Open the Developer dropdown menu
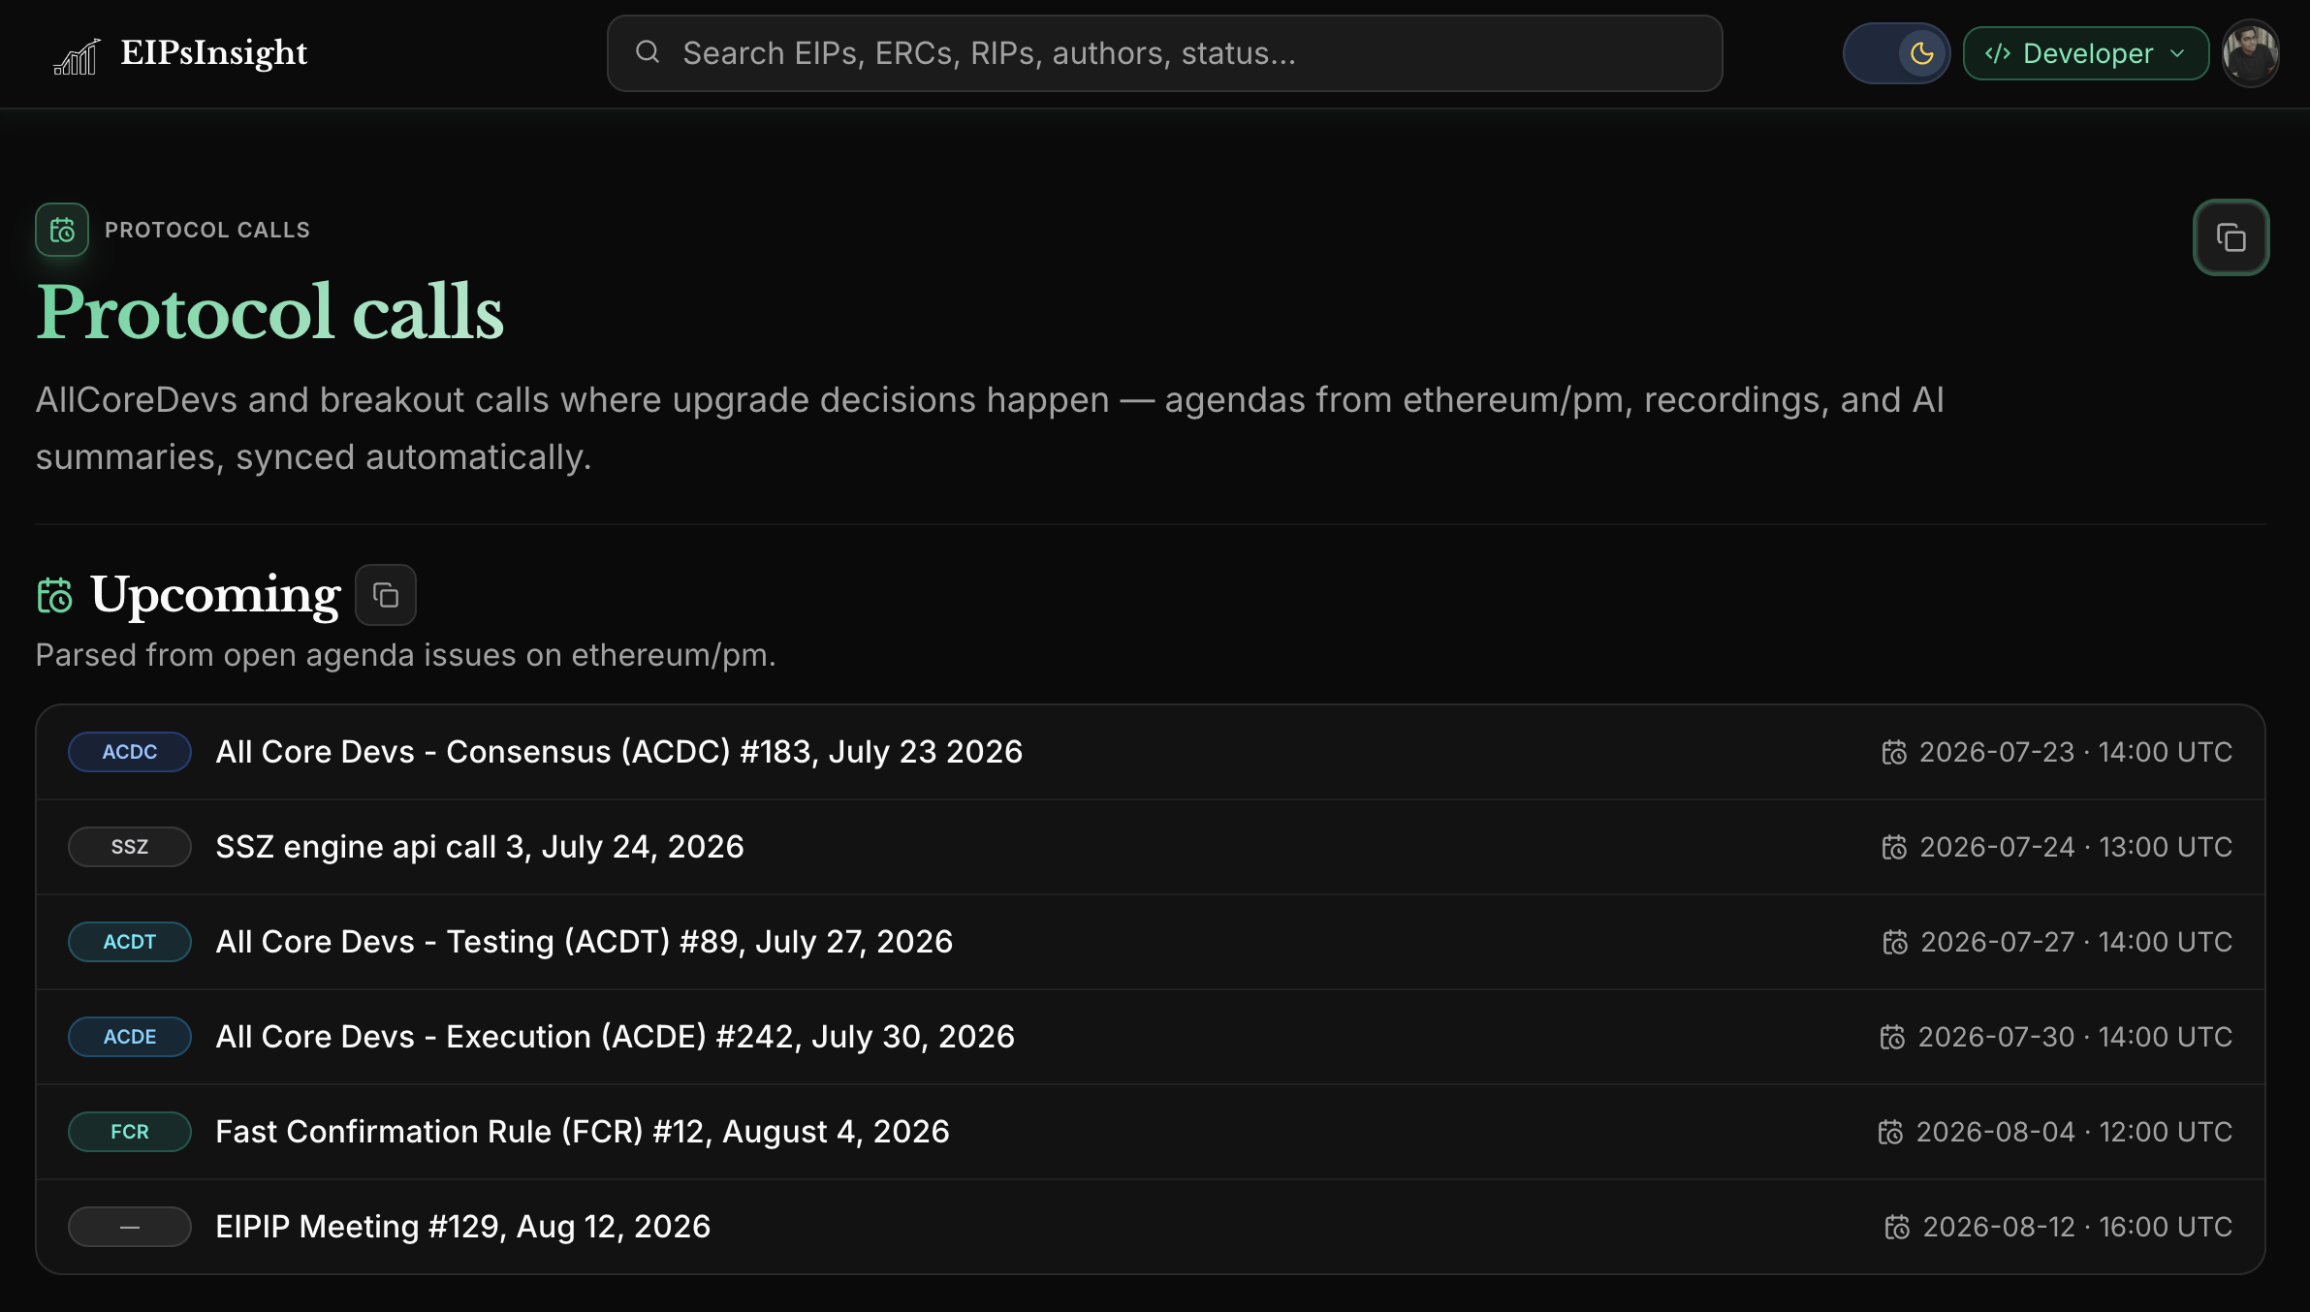 pyautogui.click(x=2085, y=53)
